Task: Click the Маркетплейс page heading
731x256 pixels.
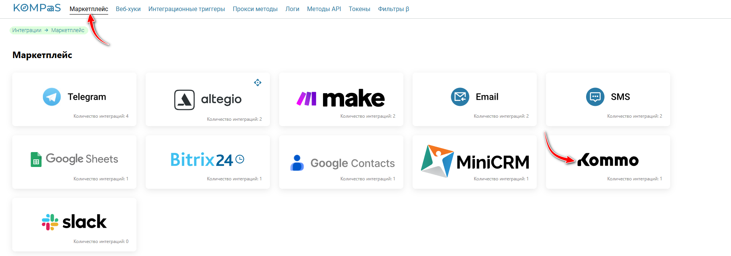Action: 42,55
